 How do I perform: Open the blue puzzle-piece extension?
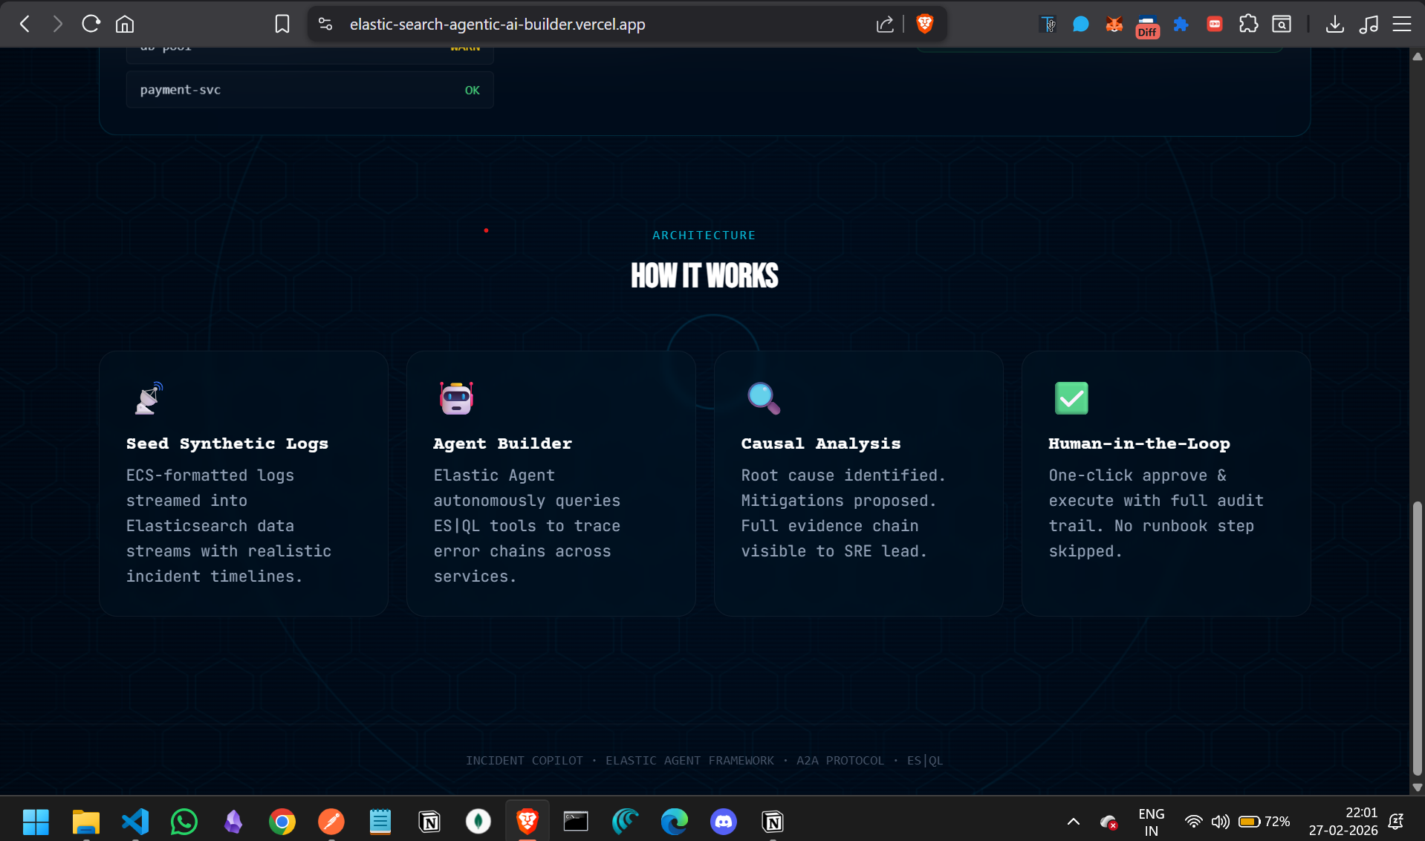(1181, 24)
